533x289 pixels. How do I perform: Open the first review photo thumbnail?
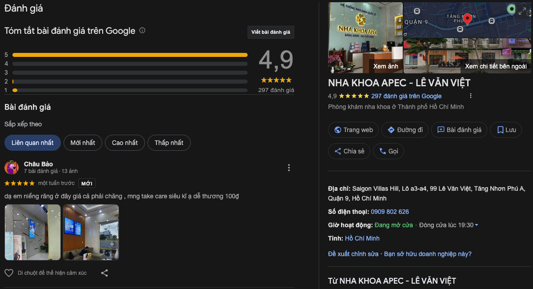click(32, 232)
